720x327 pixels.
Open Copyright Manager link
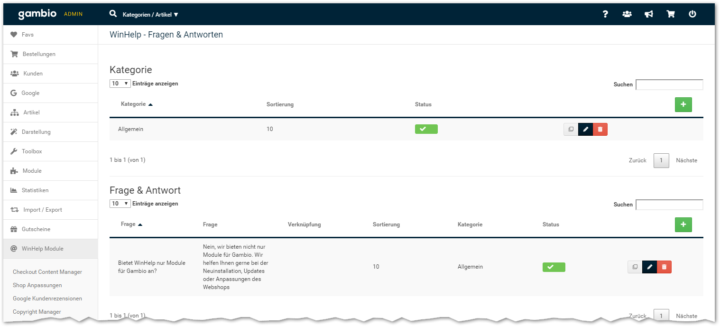(37, 312)
